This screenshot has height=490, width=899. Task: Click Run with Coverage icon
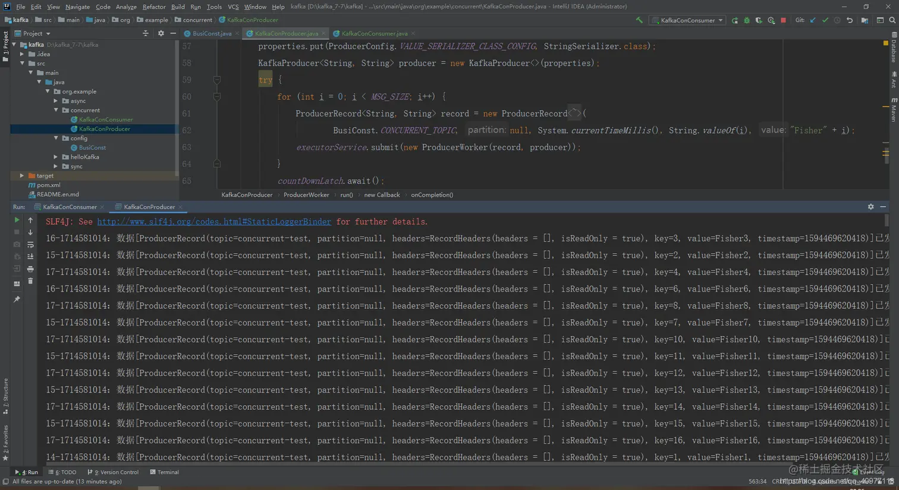(x=759, y=20)
